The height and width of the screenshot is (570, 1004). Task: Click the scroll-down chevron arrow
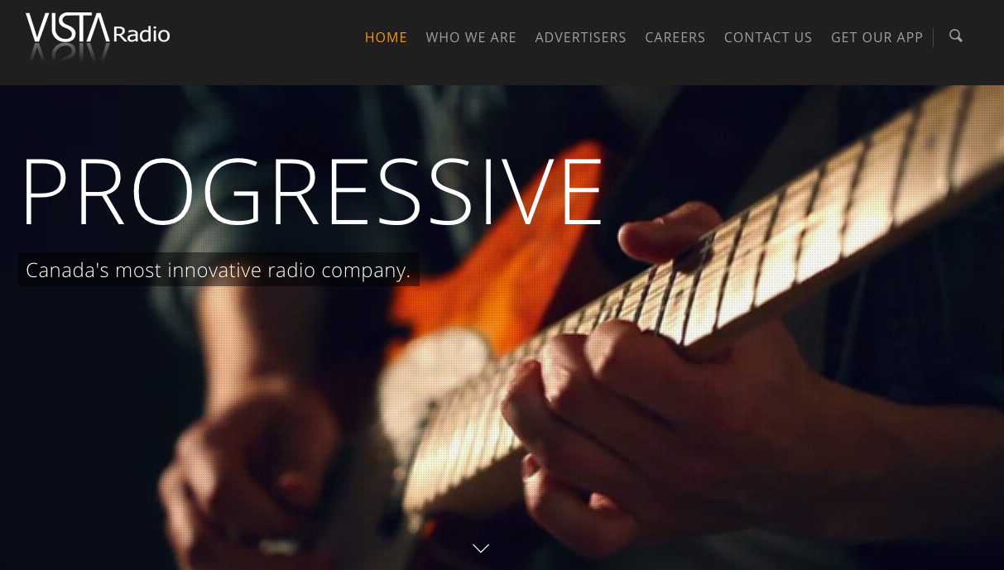[481, 548]
